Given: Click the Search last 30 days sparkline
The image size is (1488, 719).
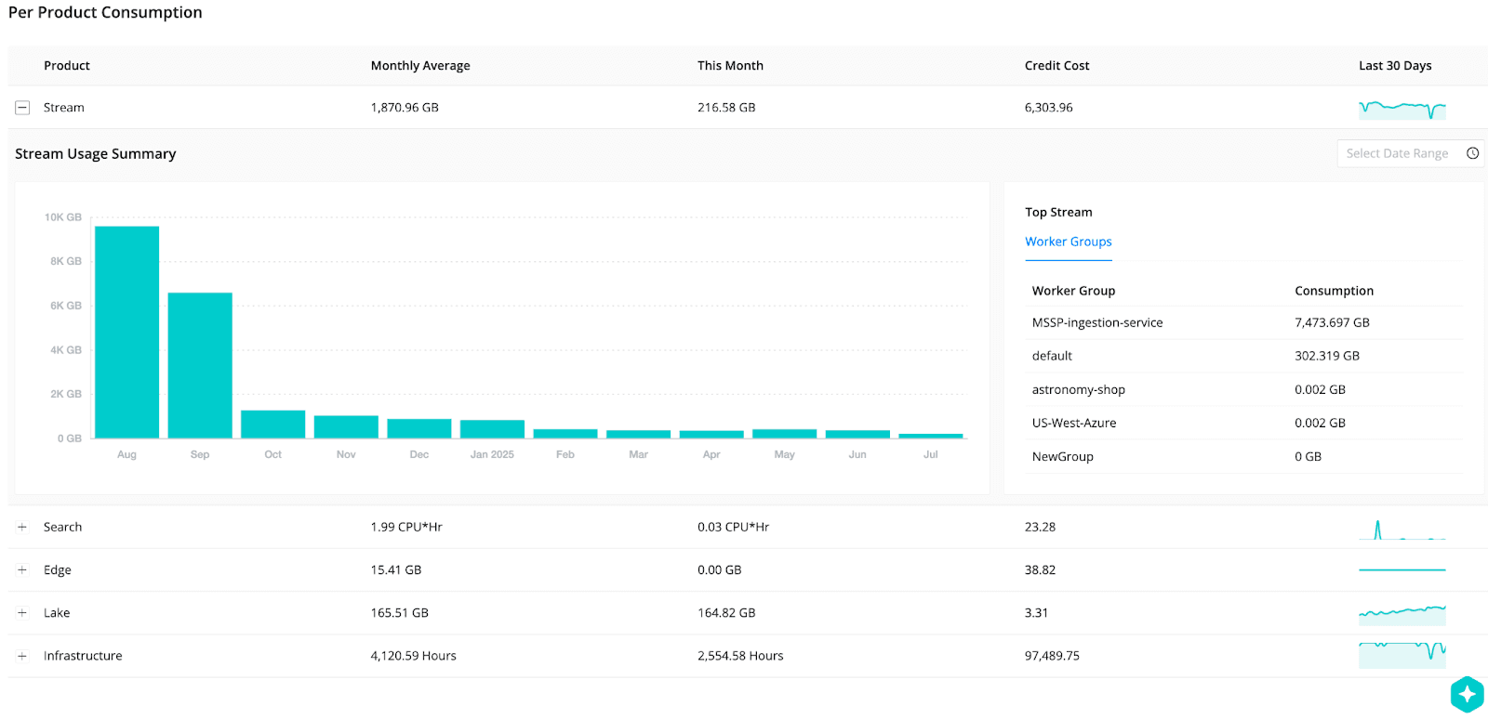Looking at the screenshot, I should click(x=1402, y=529).
